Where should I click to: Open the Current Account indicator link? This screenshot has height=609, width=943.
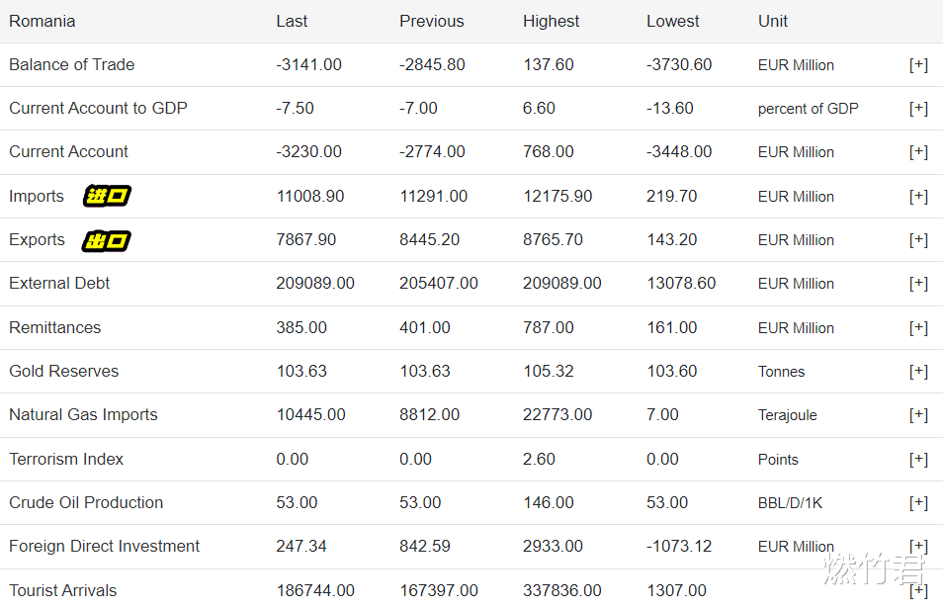pos(69,152)
